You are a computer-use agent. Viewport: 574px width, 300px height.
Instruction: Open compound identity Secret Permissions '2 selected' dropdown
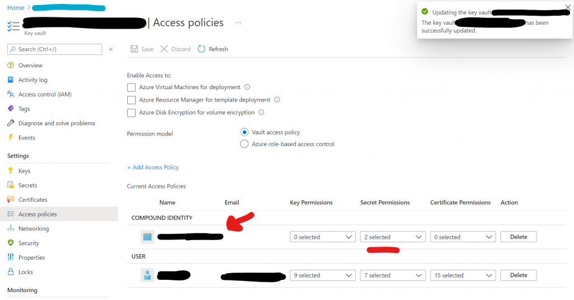tap(393, 237)
